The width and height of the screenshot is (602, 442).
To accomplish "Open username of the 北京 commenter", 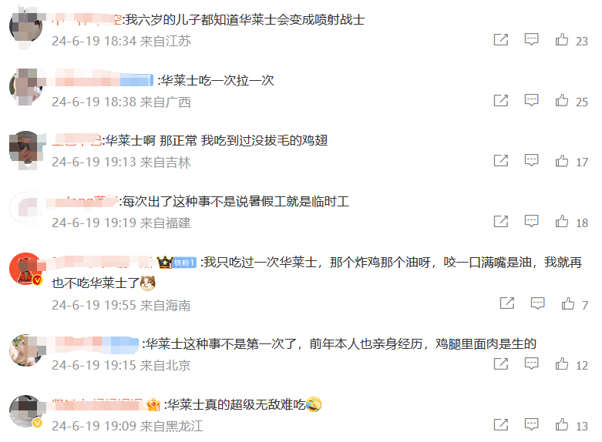I will coord(96,344).
